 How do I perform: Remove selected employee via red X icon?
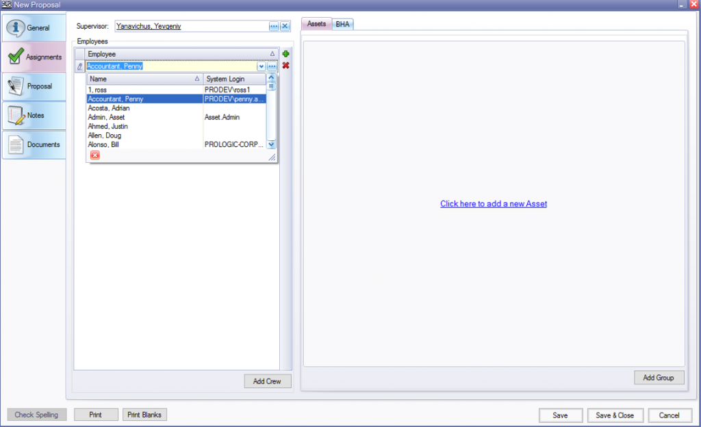pyautogui.click(x=285, y=66)
